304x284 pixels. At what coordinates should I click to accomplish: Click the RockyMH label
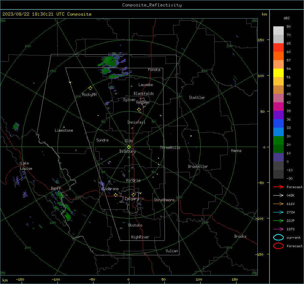pos(89,95)
